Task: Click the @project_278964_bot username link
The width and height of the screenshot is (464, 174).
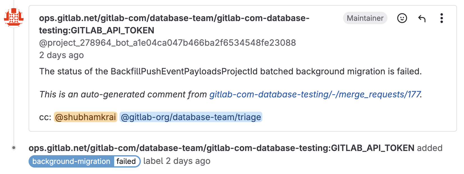Action: coord(167,43)
